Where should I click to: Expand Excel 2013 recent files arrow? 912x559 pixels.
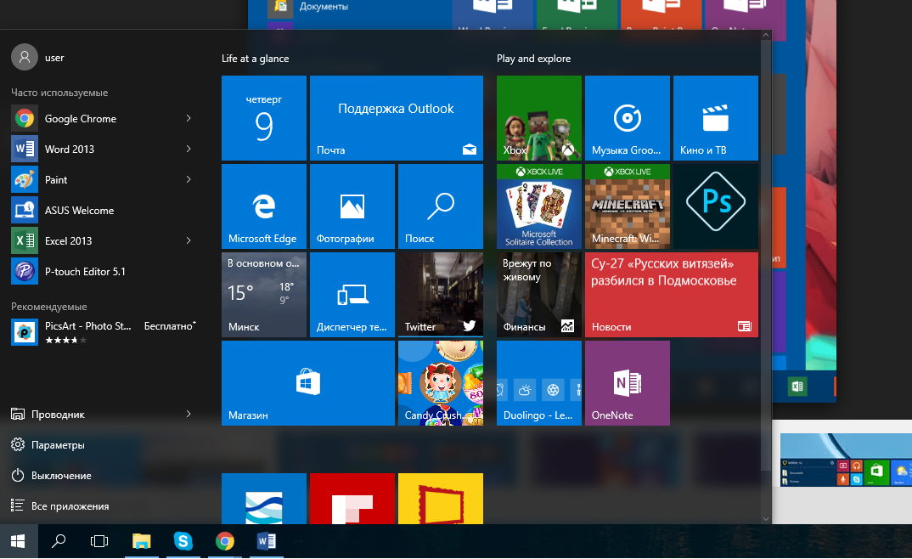coord(189,240)
